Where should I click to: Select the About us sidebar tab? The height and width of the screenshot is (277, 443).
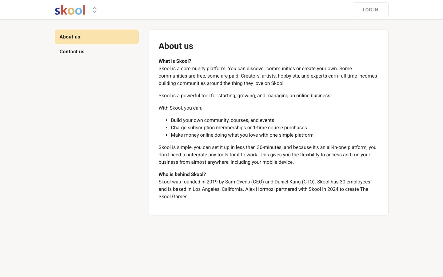97,37
